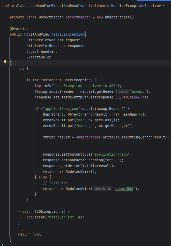
Task: Click string "userException resolver to 400"
Action: 85,86
